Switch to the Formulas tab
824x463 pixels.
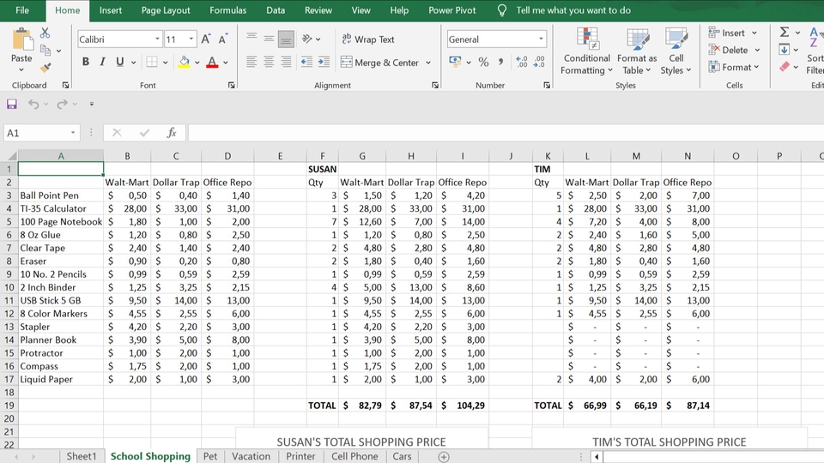coord(227,10)
